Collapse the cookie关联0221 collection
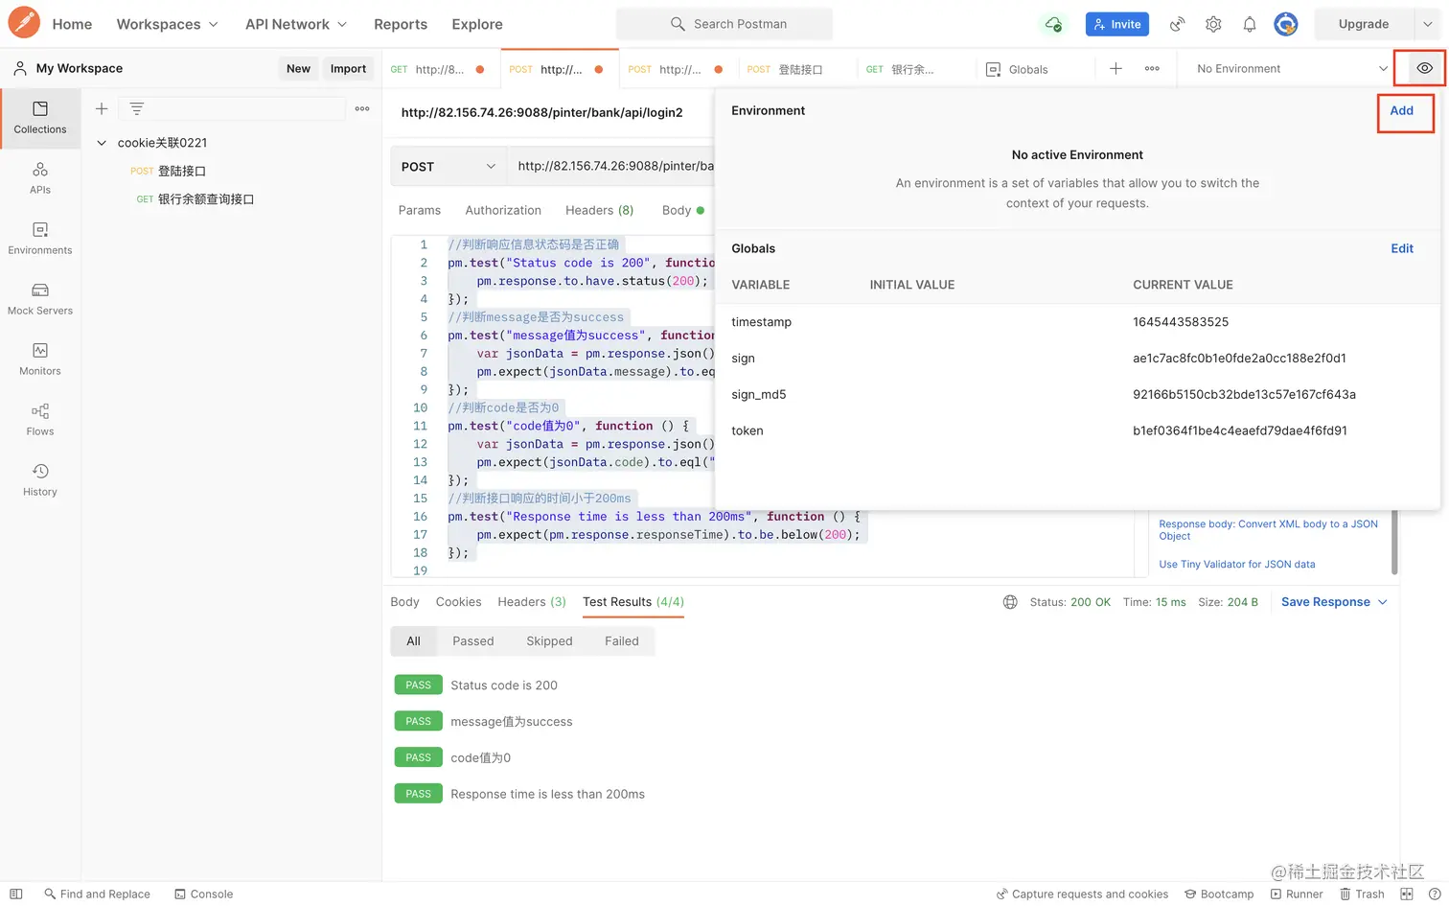 tap(102, 143)
